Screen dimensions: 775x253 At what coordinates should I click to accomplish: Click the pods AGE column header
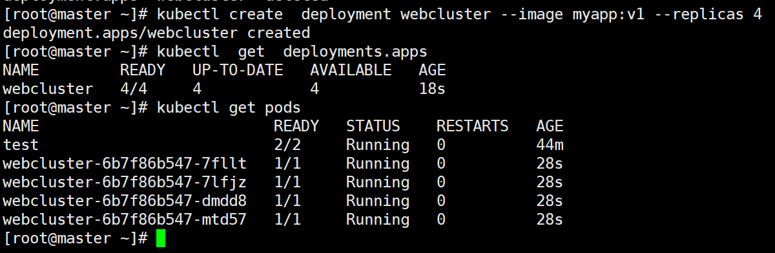[x=550, y=126]
